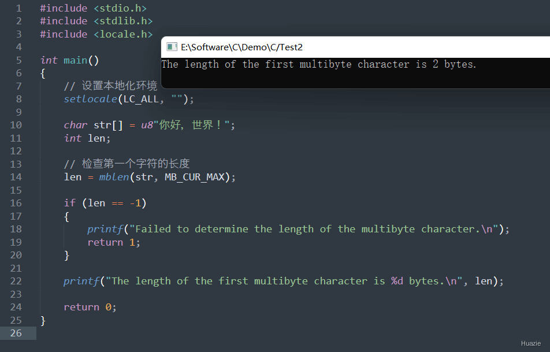Select line number 5 in the gutter

[18, 60]
